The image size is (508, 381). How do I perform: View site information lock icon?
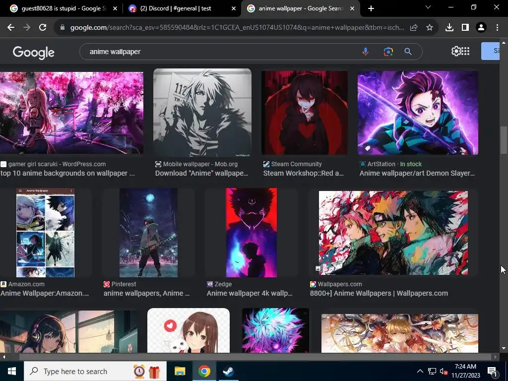pos(63,28)
